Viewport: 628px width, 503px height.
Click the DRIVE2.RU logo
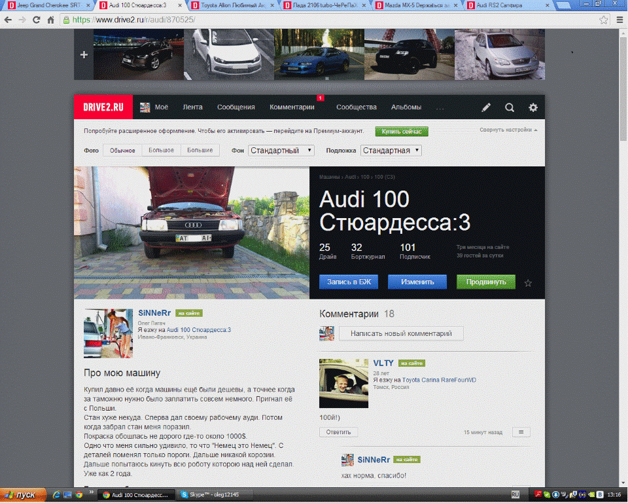(103, 107)
